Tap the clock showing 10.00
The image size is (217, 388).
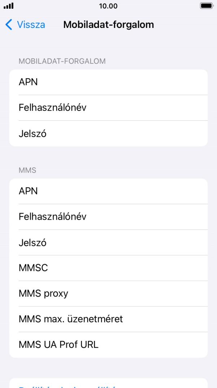click(108, 5)
